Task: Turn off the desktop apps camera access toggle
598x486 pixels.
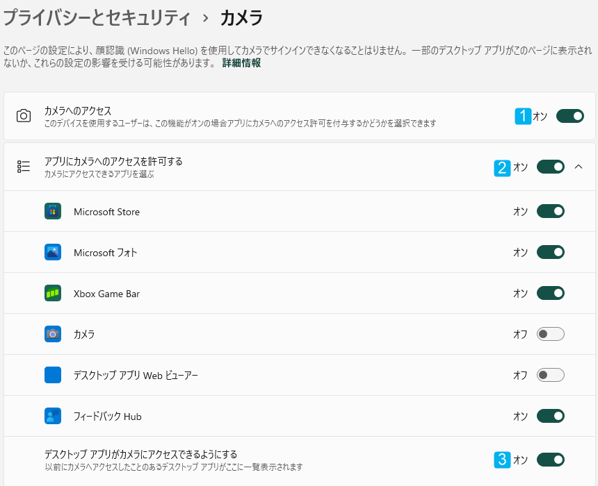Action: pyautogui.click(x=550, y=460)
